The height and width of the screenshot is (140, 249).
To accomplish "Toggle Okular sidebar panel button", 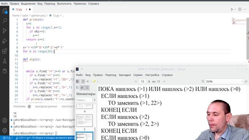I will click(78, 81).
